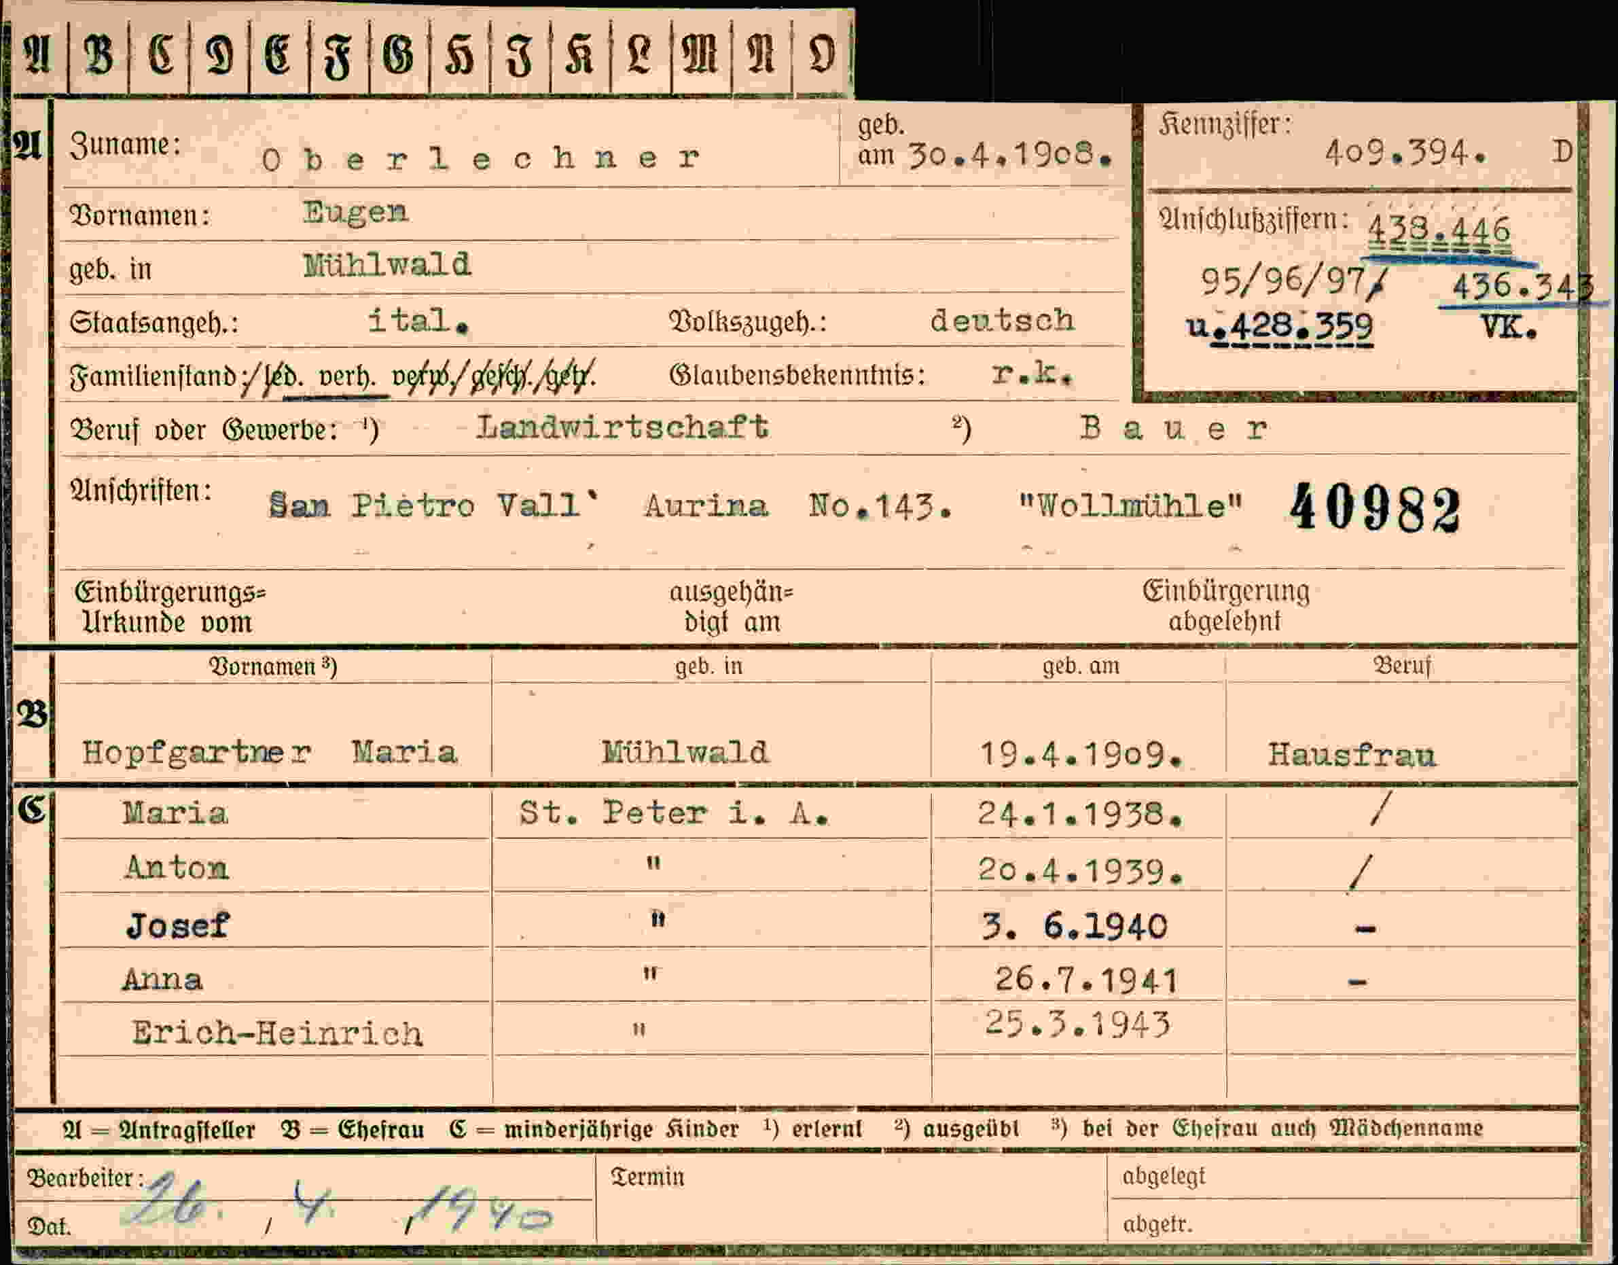Click the underlined number '438.446'
Image resolution: width=1618 pixels, height=1265 pixels.
(1438, 231)
